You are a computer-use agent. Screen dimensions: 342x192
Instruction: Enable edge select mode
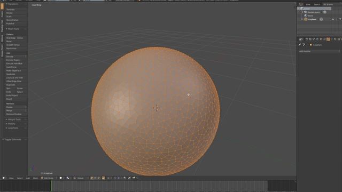(x=95, y=178)
